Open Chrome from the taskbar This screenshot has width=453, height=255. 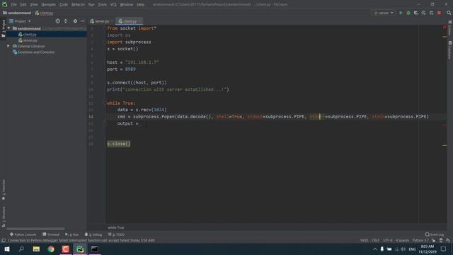[x=51, y=249]
